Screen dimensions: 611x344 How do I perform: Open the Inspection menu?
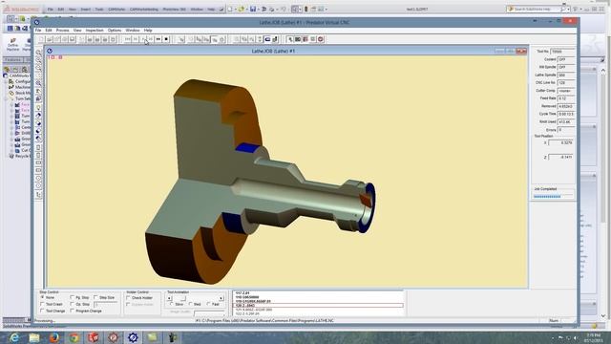click(95, 30)
